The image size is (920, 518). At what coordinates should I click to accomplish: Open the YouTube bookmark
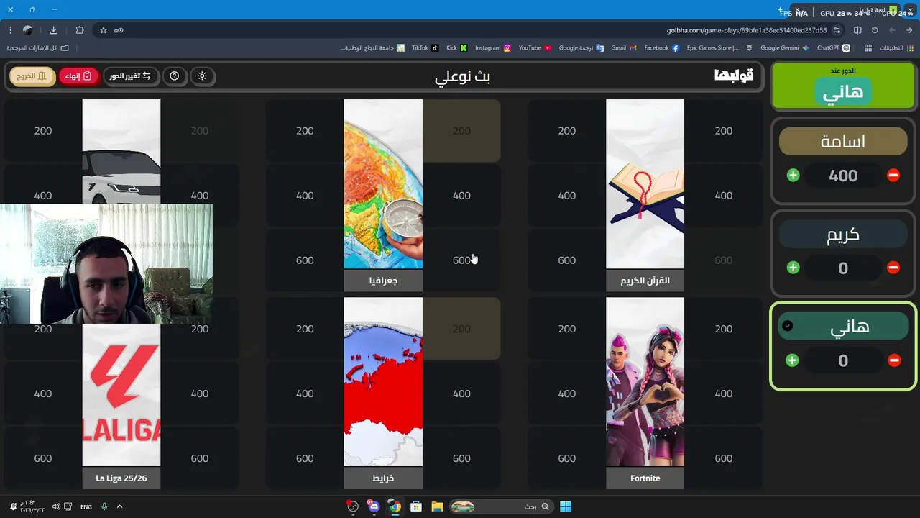(535, 48)
